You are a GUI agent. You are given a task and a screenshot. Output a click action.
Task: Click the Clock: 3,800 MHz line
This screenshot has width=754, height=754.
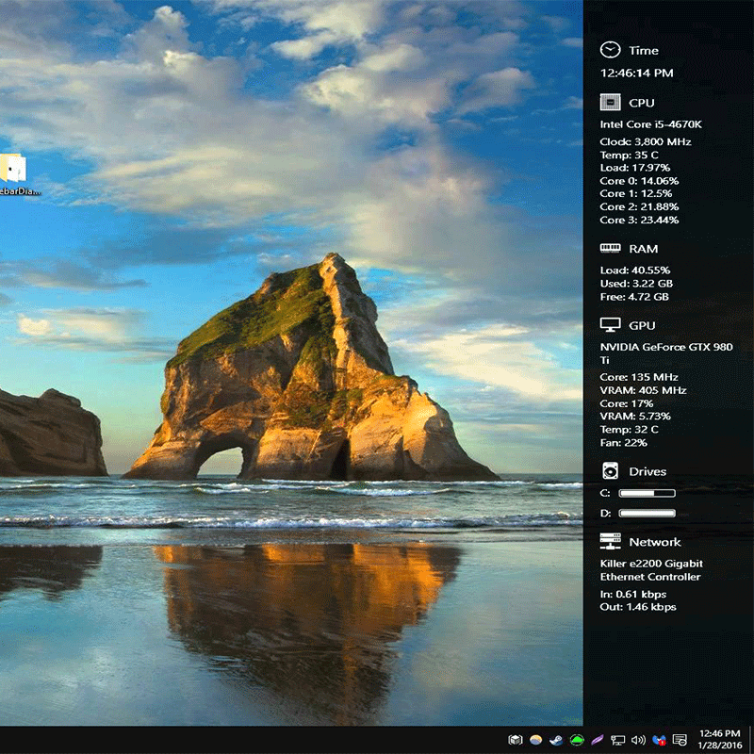(x=646, y=142)
